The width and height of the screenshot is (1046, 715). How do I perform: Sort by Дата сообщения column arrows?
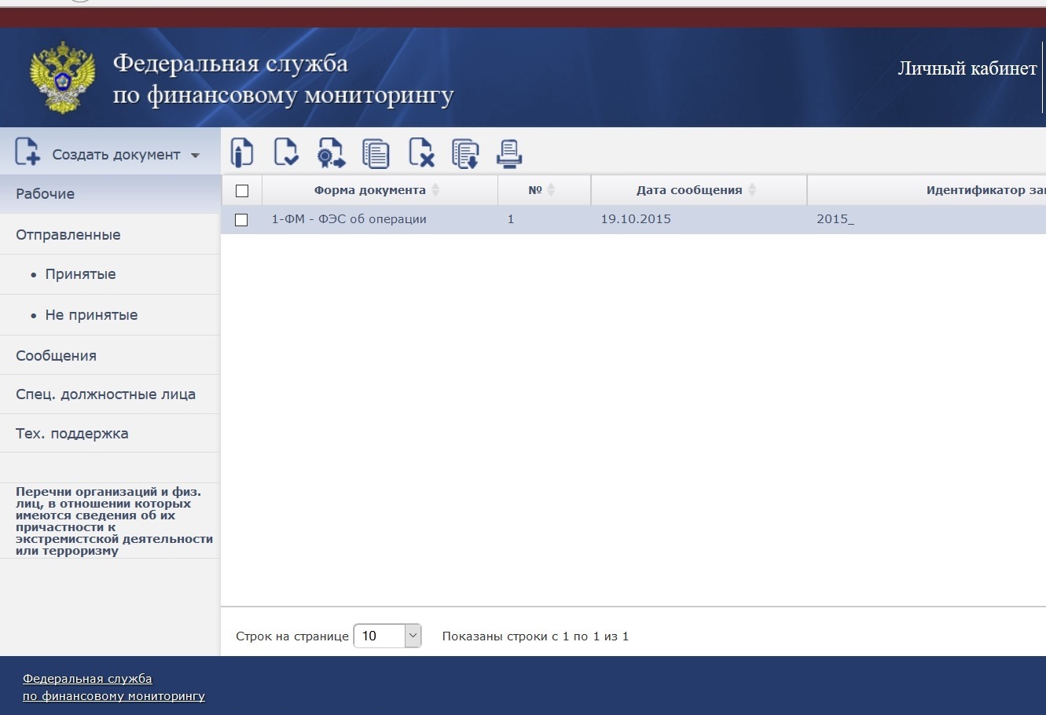click(x=752, y=190)
